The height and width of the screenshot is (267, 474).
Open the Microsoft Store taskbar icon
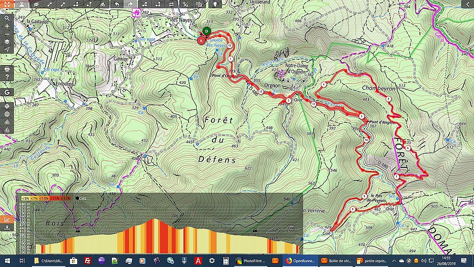pyautogui.click(x=73, y=261)
